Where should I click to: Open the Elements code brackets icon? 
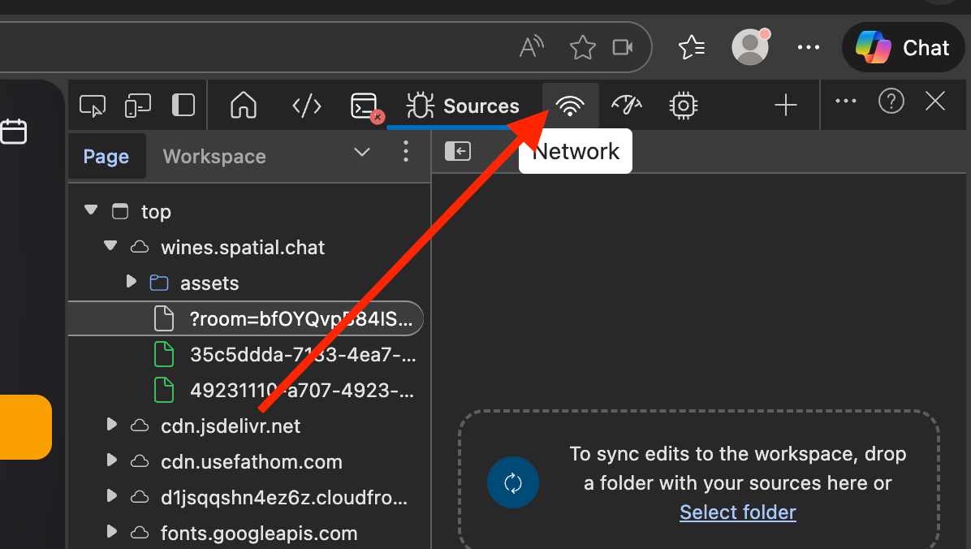[x=307, y=106]
